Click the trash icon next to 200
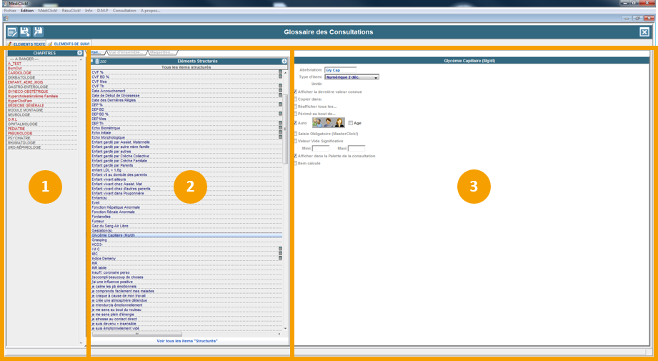Image resolution: width=658 pixels, height=361 pixels. [95, 61]
